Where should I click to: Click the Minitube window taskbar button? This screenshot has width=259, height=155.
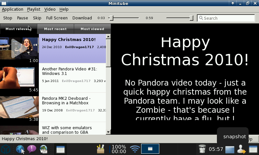coord(61,149)
